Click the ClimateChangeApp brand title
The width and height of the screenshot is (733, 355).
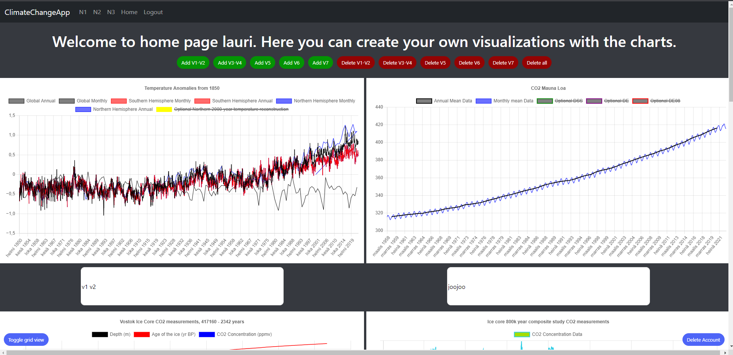pos(37,12)
